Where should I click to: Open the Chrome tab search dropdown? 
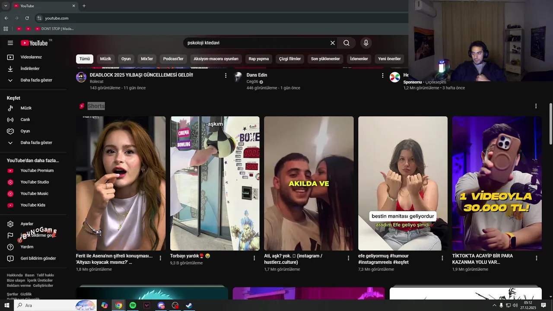click(6, 6)
